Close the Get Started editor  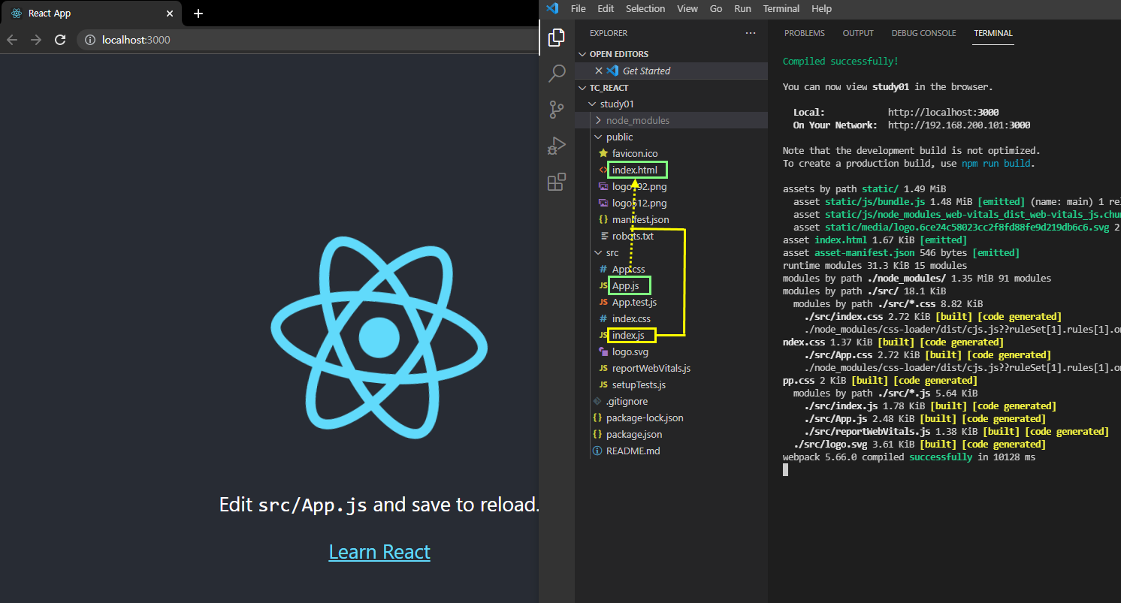tap(599, 71)
